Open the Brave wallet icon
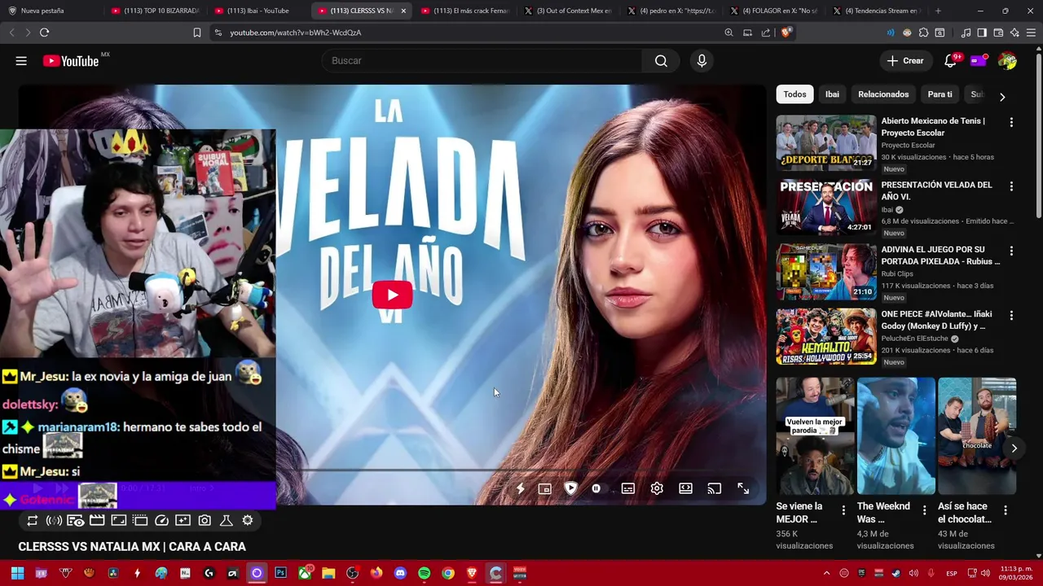Screen dimensions: 1043x586 coord(998,33)
